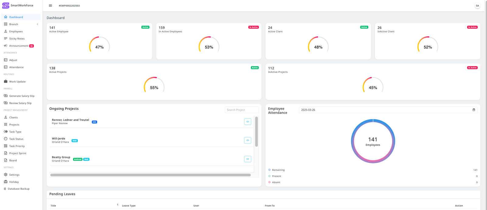Select Dashboard in the sidebar menu
Viewport: 487px width, 210px height.
[x=16, y=17]
